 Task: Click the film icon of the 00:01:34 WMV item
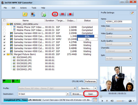pyautogui.click(x=11, y=39)
